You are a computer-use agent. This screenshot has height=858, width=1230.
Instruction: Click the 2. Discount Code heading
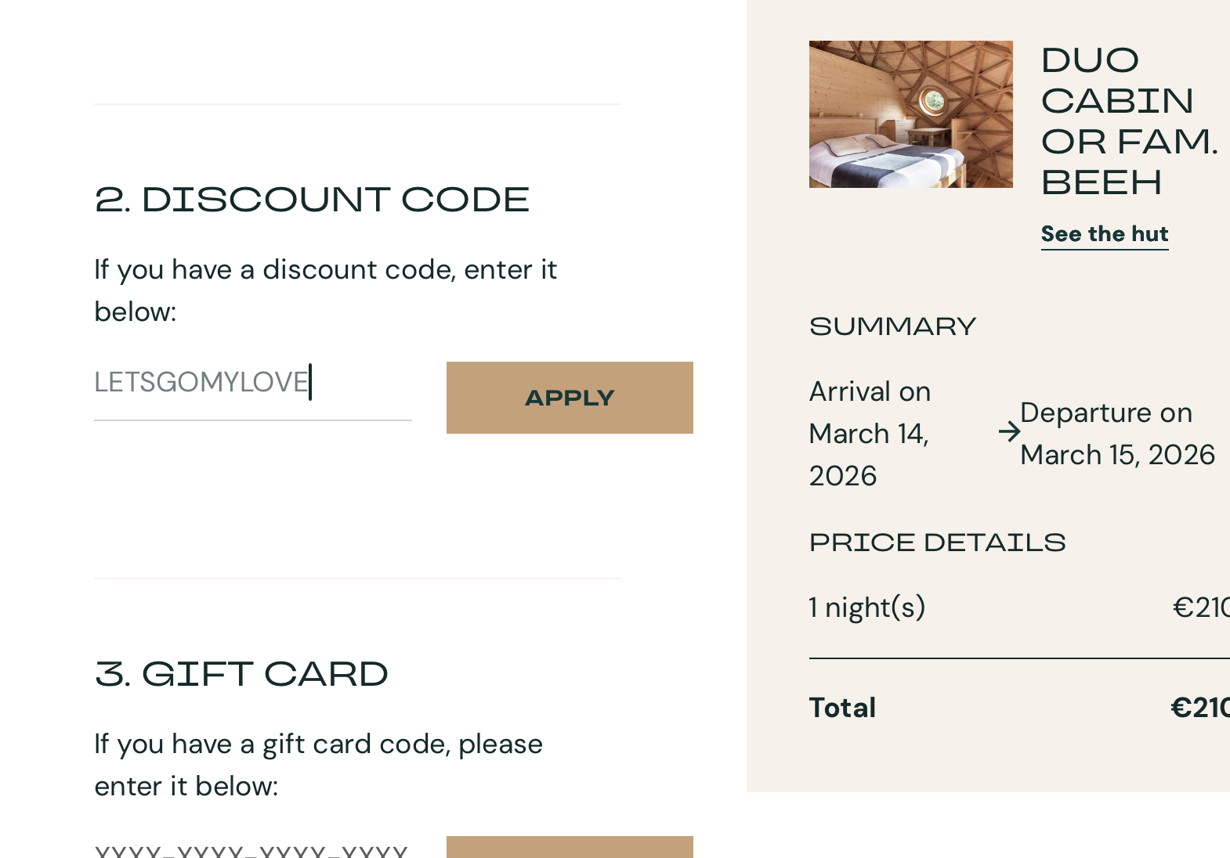pos(312,200)
